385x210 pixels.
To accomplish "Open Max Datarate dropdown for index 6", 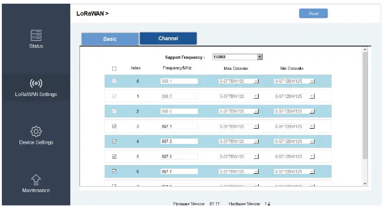I will coord(238,172).
